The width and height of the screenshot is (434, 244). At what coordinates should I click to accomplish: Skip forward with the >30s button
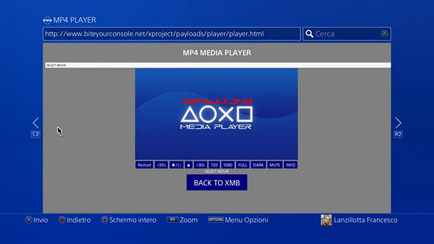click(200, 165)
